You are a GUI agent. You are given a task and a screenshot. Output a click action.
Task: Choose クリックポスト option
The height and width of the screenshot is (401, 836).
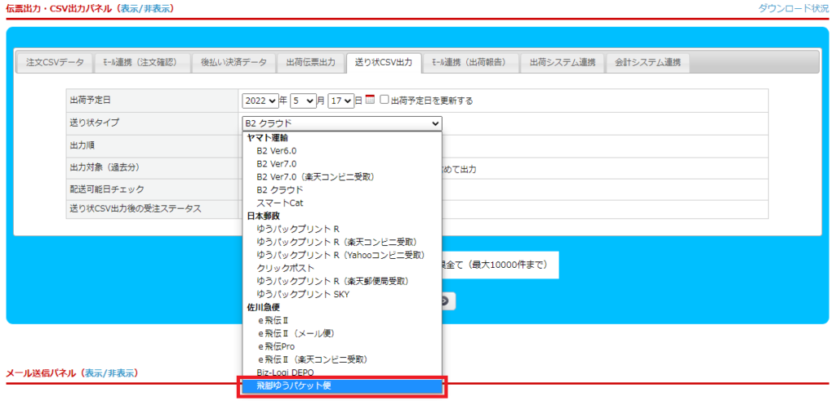coord(342,268)
